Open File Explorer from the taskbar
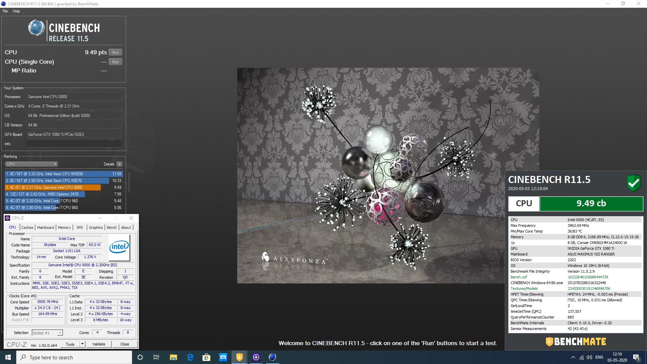Image resolution: width=647 pixels, height=364 pixels. click(x=173, y=357)
